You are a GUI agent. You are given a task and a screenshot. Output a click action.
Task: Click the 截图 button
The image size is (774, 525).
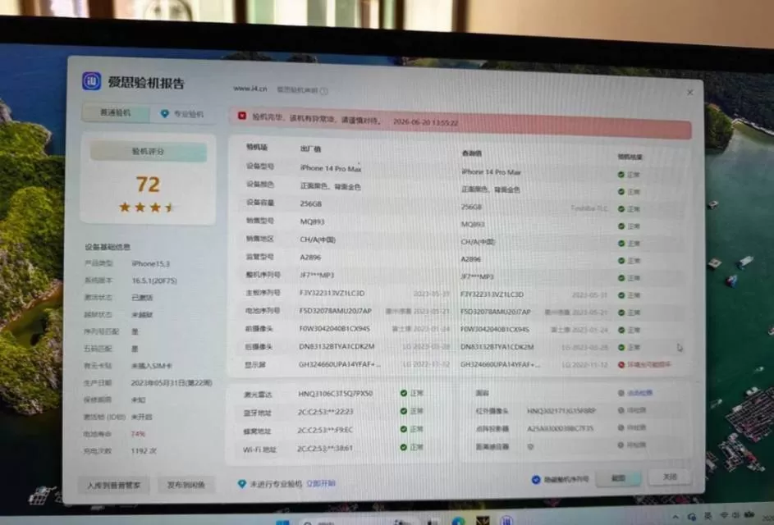619,478
